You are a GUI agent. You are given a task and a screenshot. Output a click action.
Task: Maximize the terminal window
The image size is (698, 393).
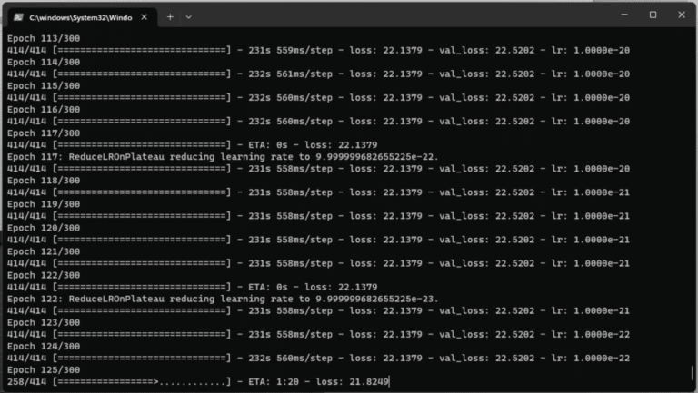coord(653,15)
